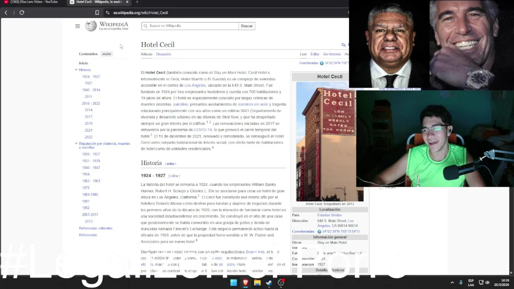Viewport: 514px width, 289px height.
Task: Click the Buscar en Wikipedia search field
Action: (x=190, y=26)
